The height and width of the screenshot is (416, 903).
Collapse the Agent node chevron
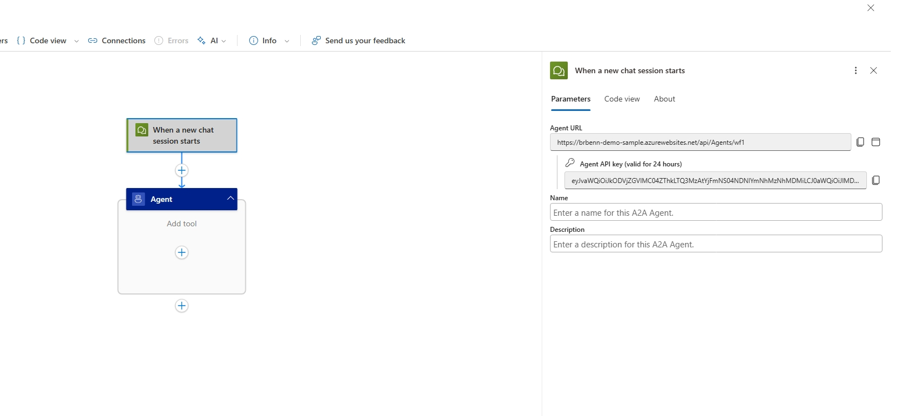pos(230,199)
